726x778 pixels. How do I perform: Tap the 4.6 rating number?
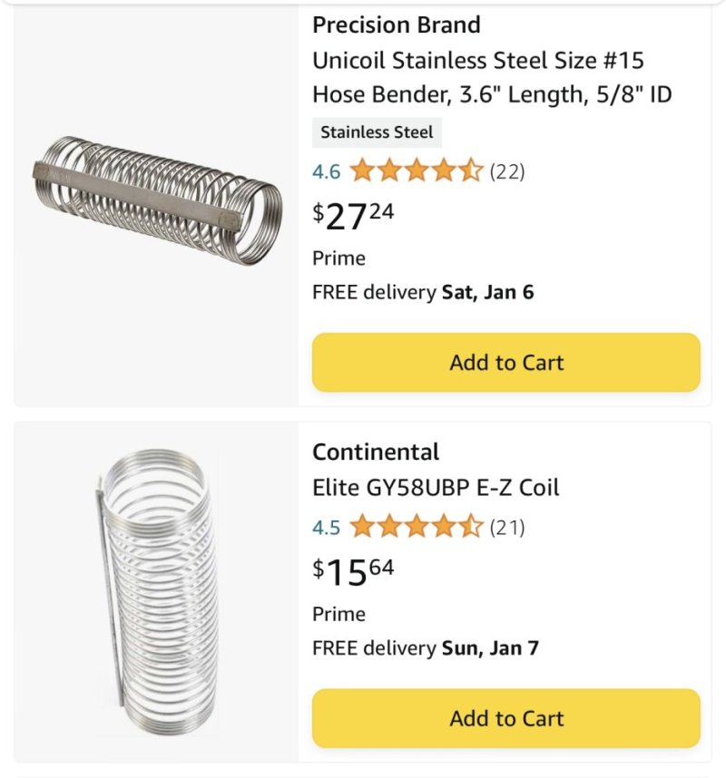coord(327,170)
